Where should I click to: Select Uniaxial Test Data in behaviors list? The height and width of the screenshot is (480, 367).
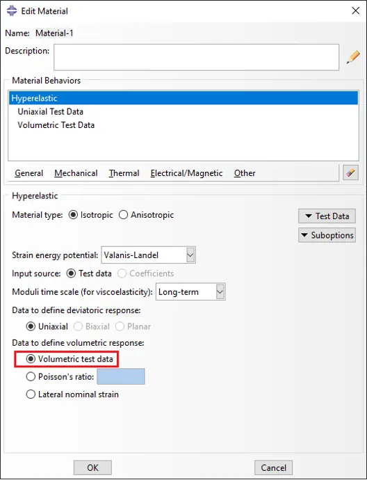pyautogui.click(x=51, y=112)
